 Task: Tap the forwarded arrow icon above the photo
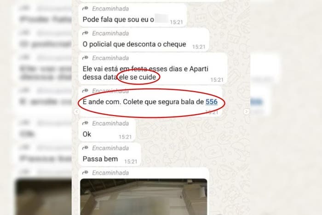point(85,173)
